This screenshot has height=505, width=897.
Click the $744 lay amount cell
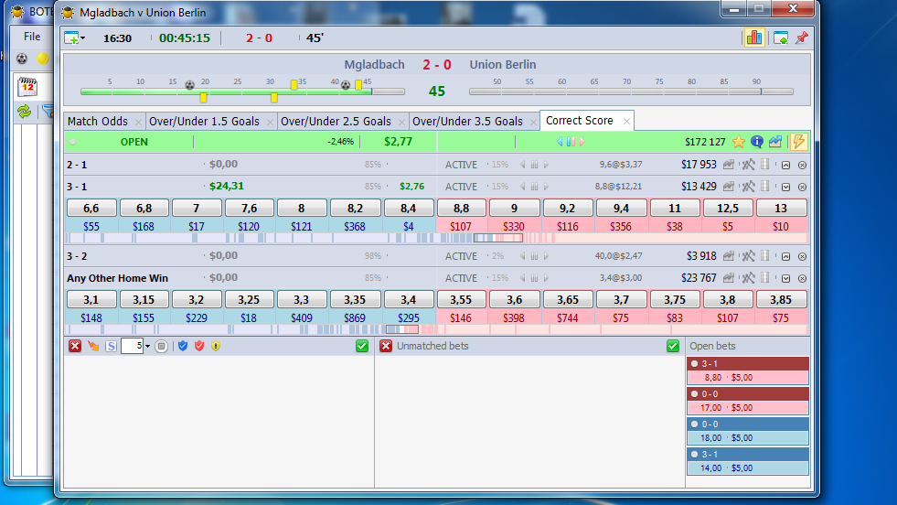coord(568,318)
